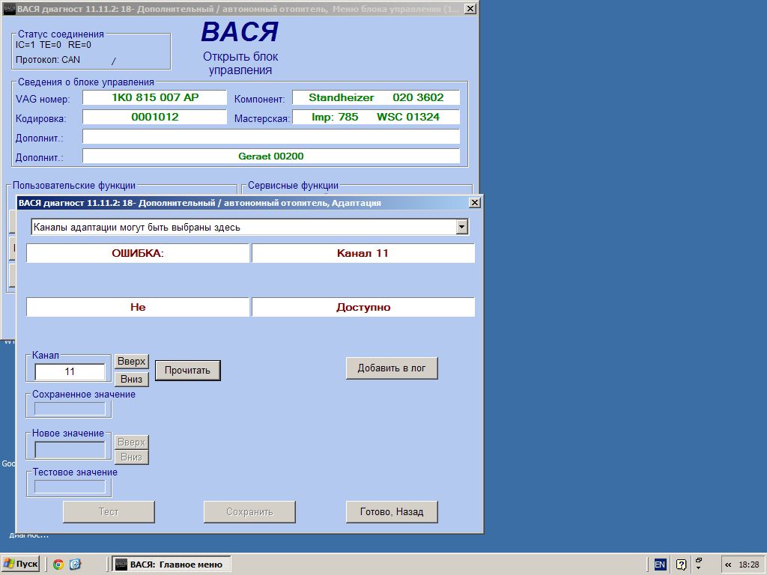Viewport: 767px width, 575px height.
Task: Open the EN language indicator
Action: coord(660,565)
